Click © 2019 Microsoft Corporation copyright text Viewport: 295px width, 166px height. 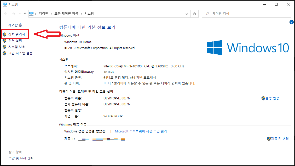point(100,48)
